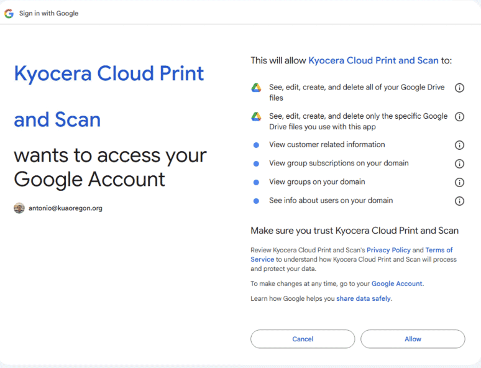Screen dimensions: 481x368
Task: Click the account avatar next to antonio@kuaoregon.org
Action: [19, 208]
